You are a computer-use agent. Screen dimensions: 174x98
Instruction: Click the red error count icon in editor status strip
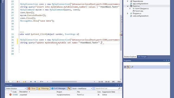[17, 82]
